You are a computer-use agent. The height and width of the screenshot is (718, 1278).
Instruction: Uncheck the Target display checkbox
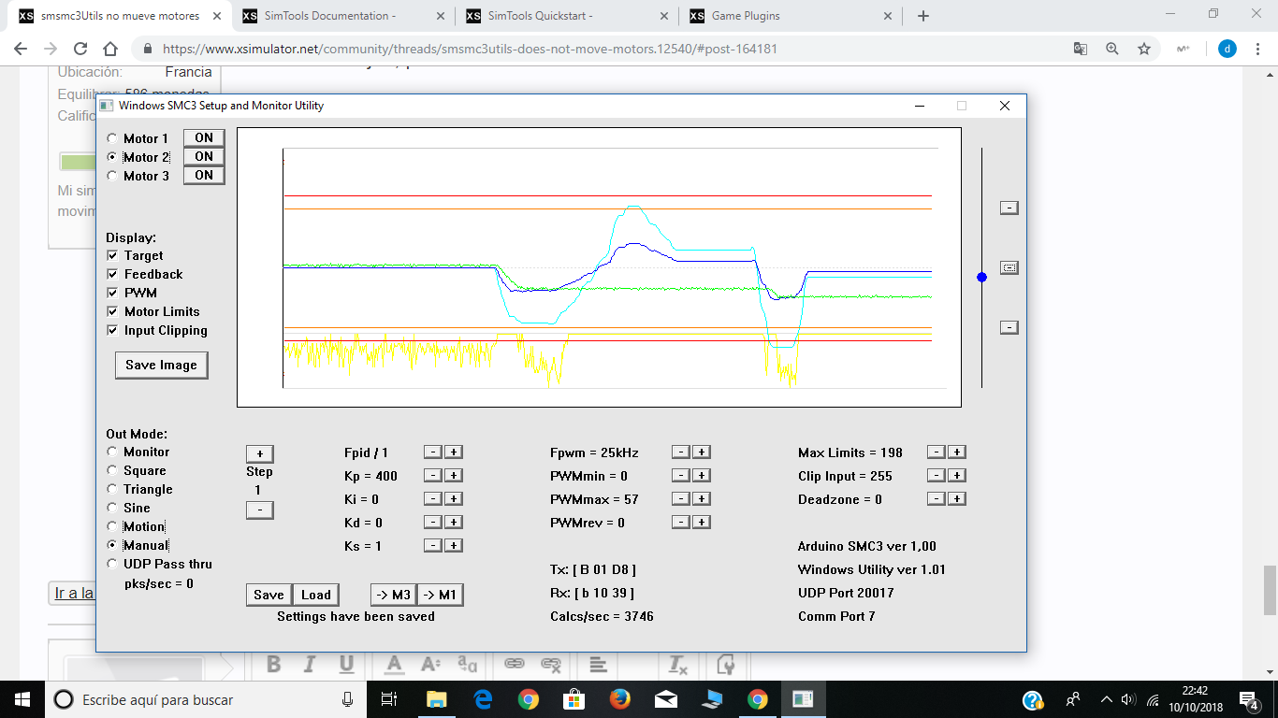click(x=112, y=255)
